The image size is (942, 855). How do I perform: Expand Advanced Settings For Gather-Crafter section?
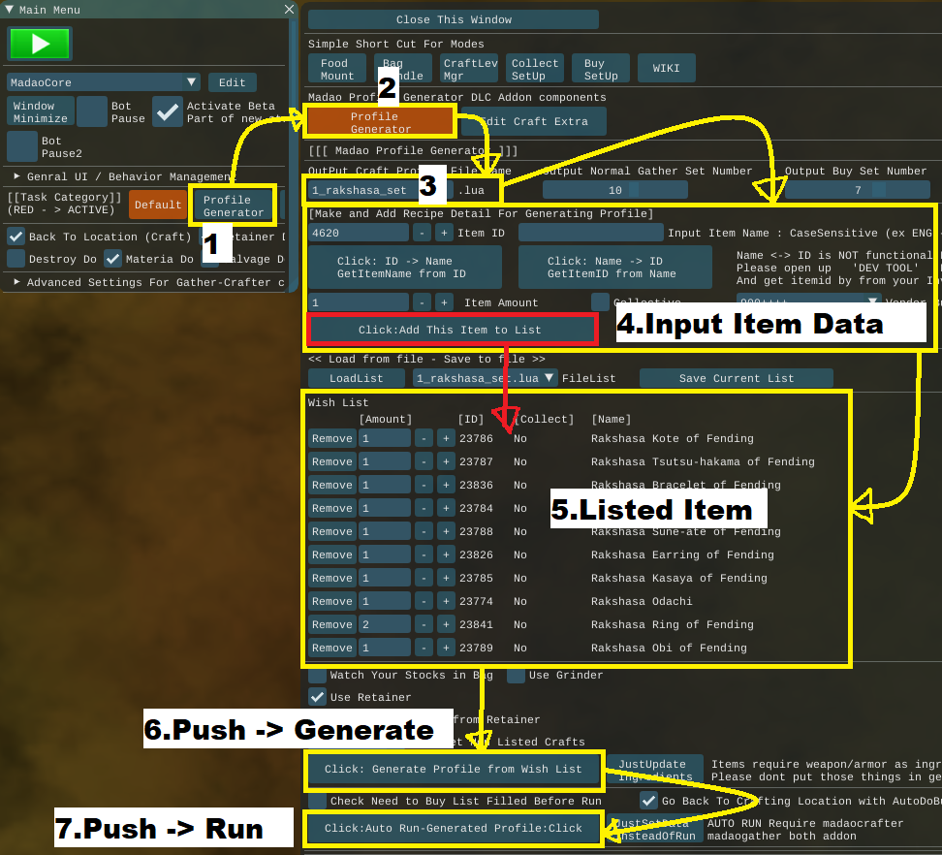(x=16, y=282)
